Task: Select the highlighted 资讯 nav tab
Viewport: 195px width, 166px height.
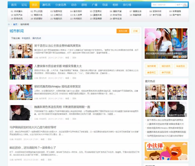Action: 35,5
